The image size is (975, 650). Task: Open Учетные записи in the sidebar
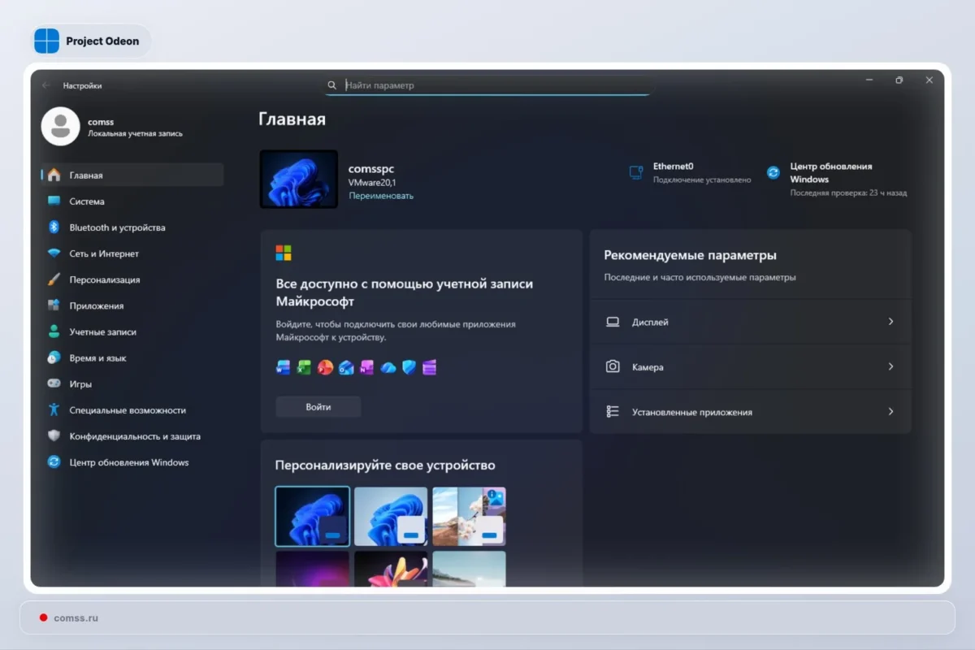point(132,331)
